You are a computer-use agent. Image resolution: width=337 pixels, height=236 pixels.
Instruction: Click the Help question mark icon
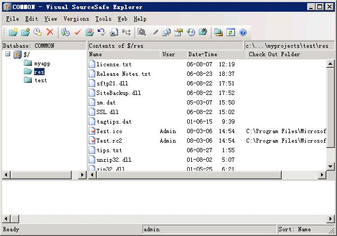click(x=243, y=32)
